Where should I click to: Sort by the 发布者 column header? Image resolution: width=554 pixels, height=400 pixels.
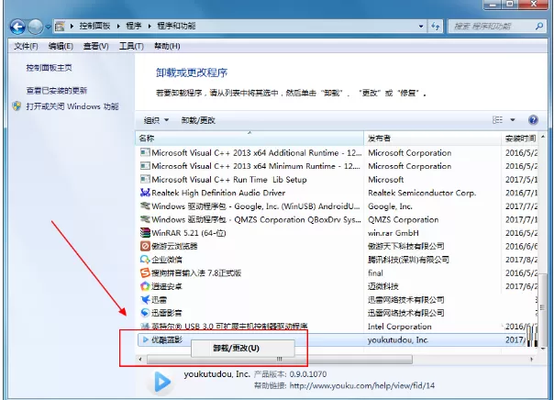[432, 139]
